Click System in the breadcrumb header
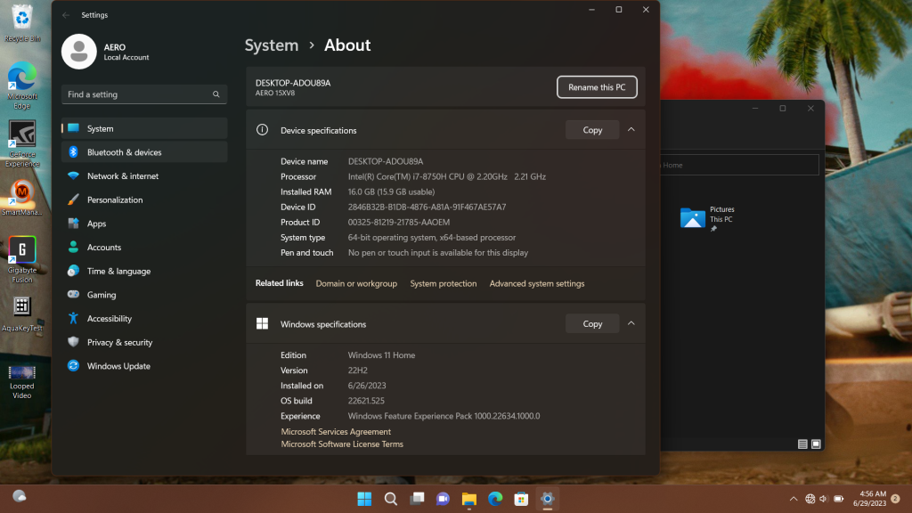 [271, 45]
